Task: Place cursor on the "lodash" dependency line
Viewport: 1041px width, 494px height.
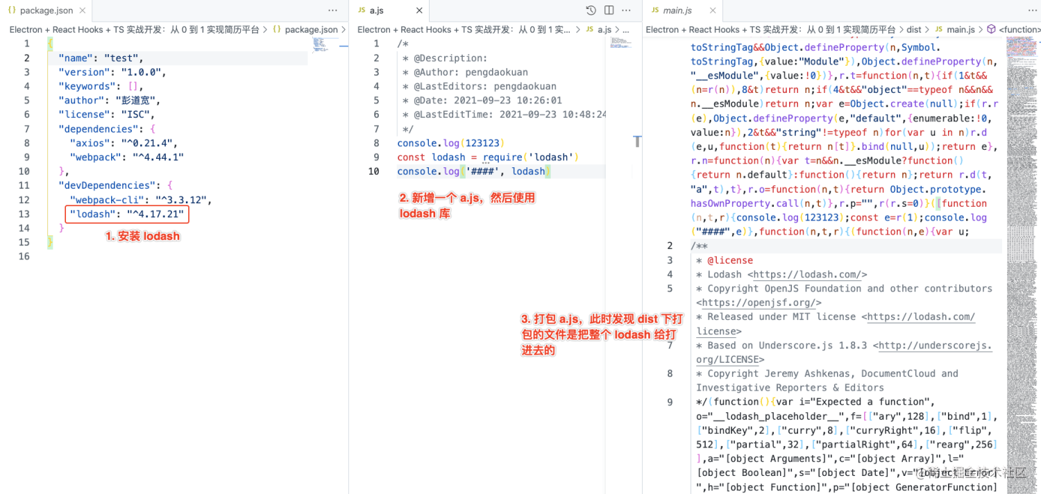Action: [x=127, y=214]
